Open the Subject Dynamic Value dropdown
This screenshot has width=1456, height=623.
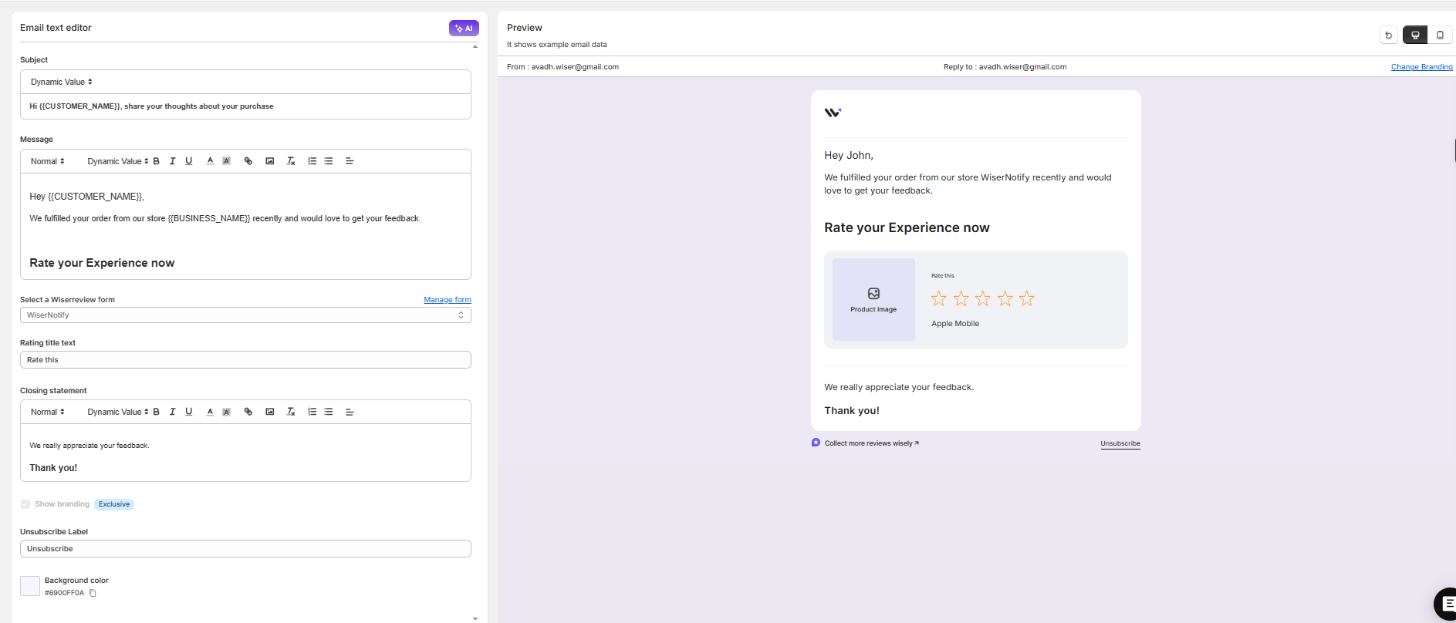[62, 82]
